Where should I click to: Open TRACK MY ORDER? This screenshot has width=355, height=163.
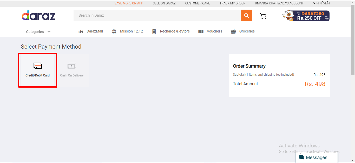[x=232, y=3]
